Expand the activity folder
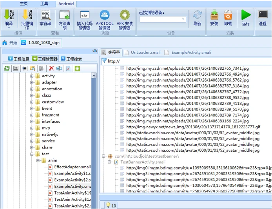This screenshot has height=209, width=272. (x=32, y=76)
